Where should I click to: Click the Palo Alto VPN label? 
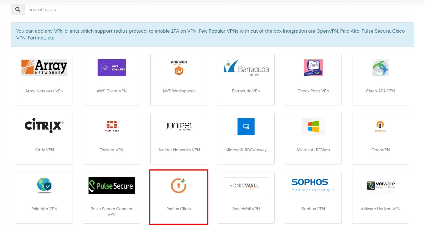[44, 209]
